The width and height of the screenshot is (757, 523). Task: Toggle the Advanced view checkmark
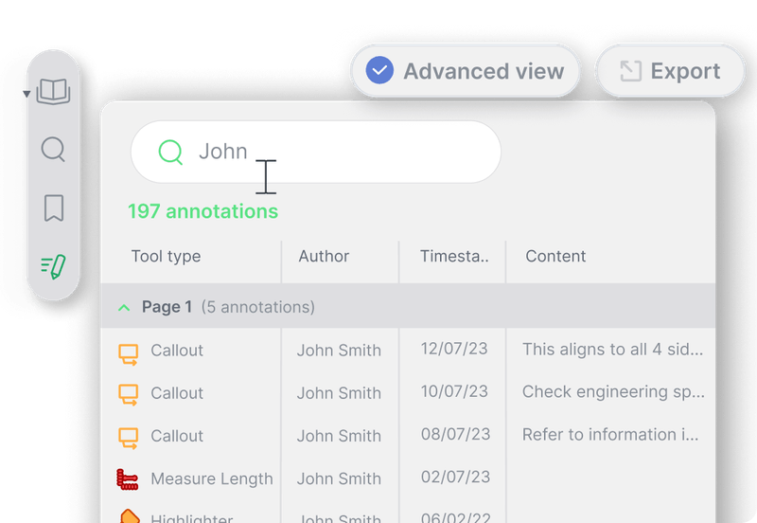(x=379, y=71)
